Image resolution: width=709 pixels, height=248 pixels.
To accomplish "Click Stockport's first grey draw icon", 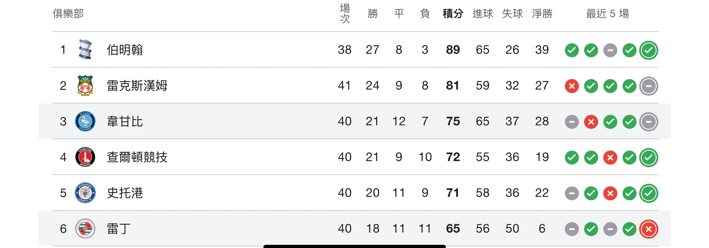I will pos(572,193).
